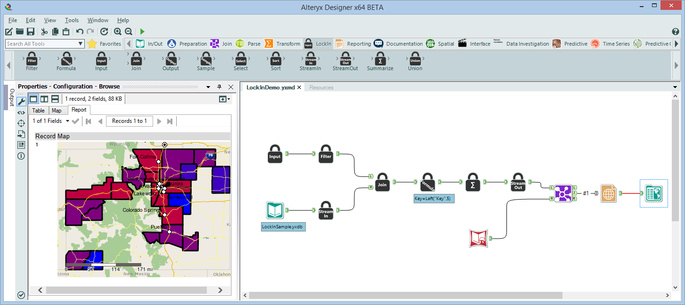
Task: Open the '1 of 1 Fields' dropdown
Action: click(67, 121)
